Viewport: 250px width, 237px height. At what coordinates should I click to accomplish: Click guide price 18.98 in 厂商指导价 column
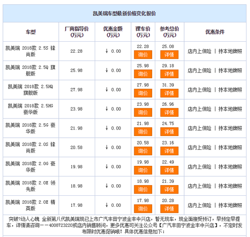[76, 186]
